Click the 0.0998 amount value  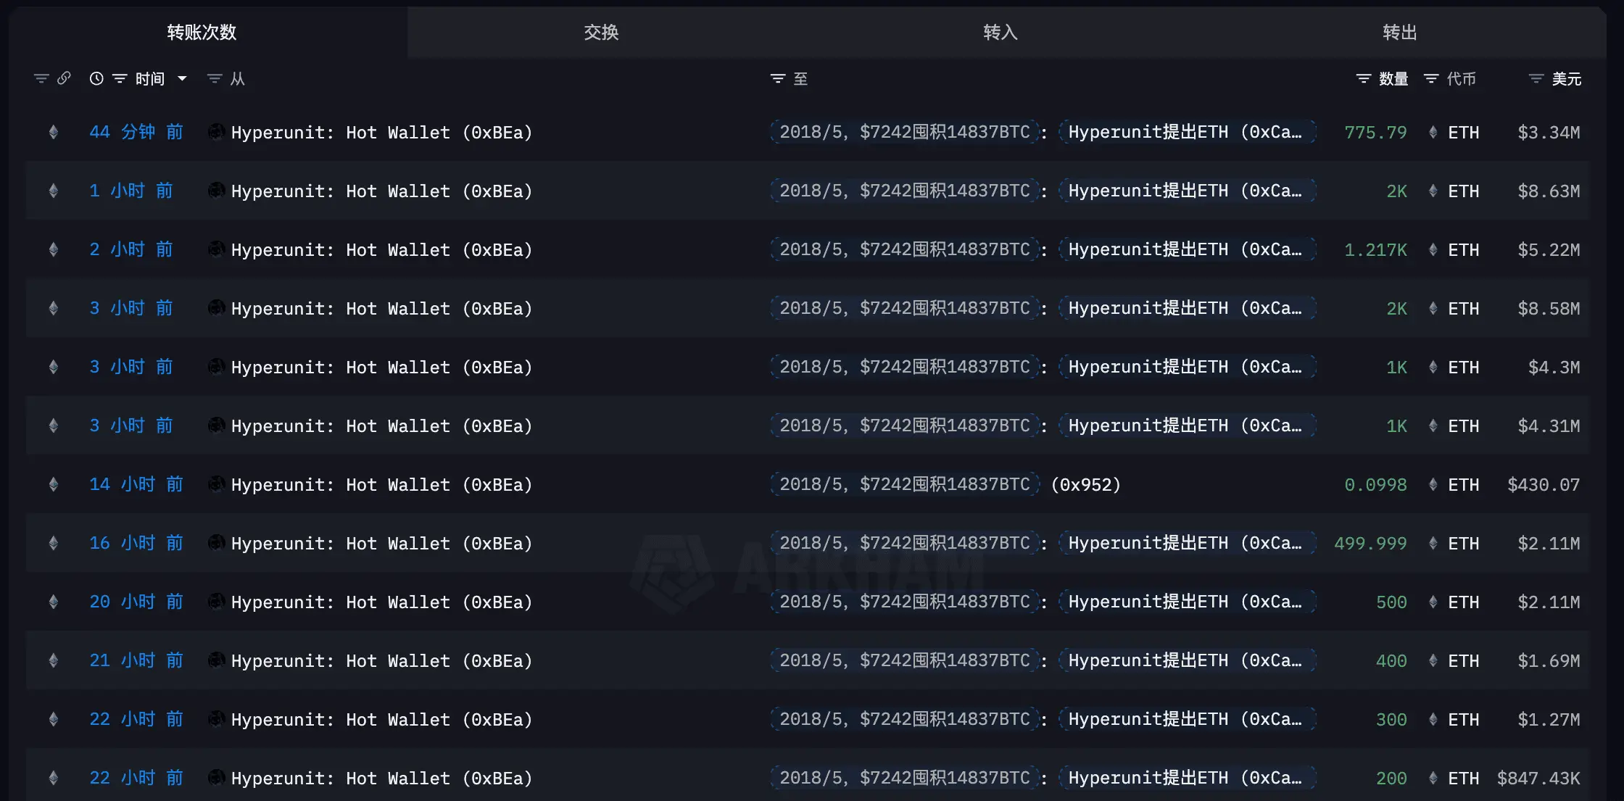coord(1375,485)
